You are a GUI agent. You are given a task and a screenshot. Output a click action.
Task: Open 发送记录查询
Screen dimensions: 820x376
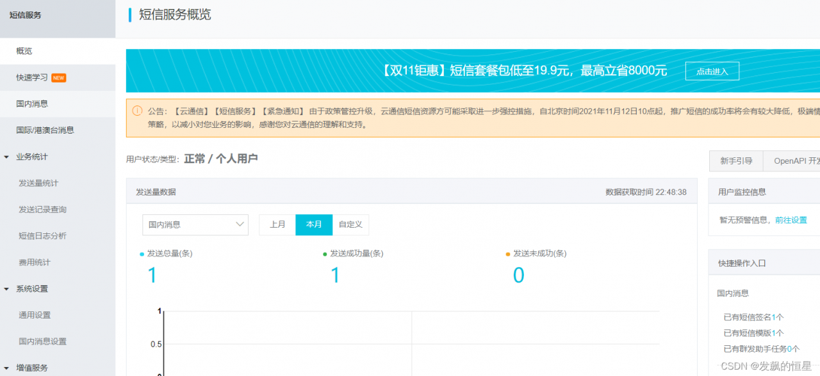42,210
